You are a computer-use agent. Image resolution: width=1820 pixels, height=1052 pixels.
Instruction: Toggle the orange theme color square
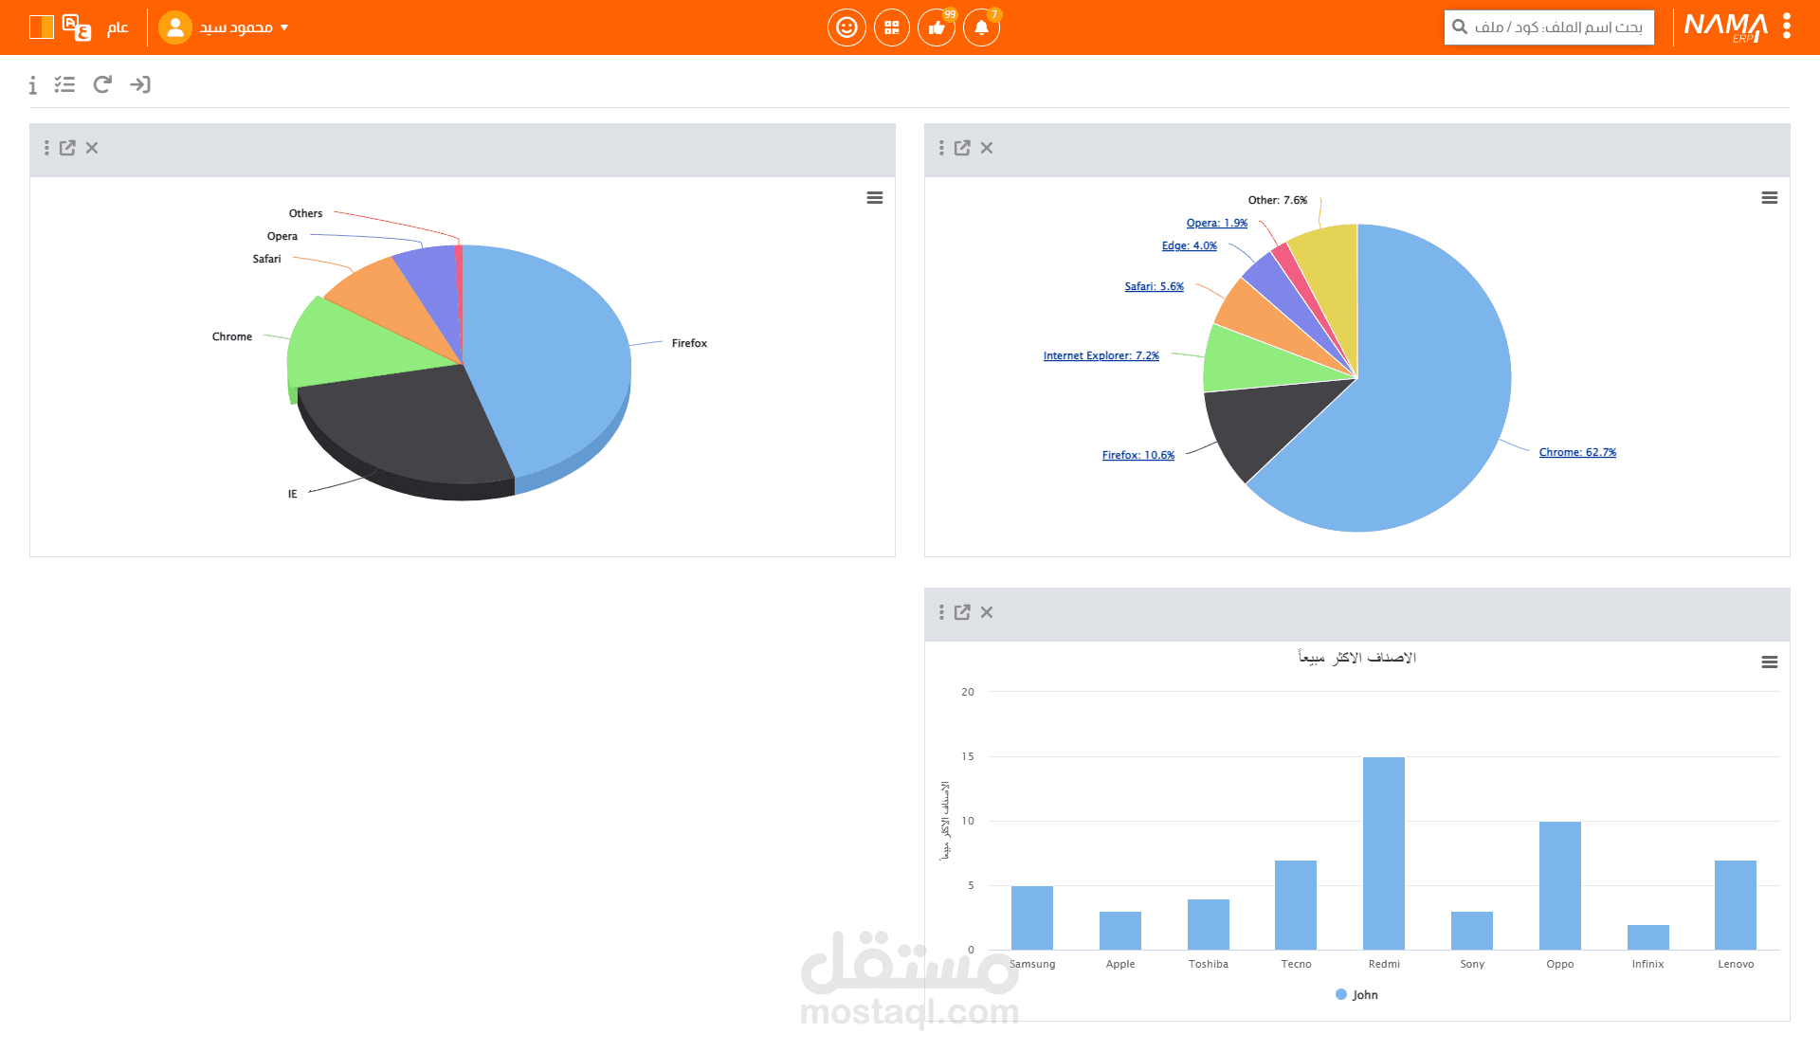click(x=41, y=27)
